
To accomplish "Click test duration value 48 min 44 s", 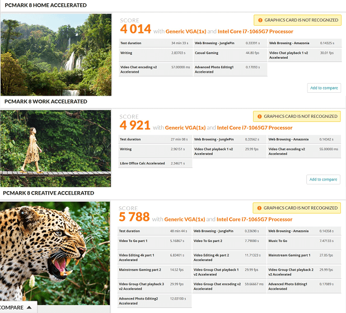I will point(178,231).
